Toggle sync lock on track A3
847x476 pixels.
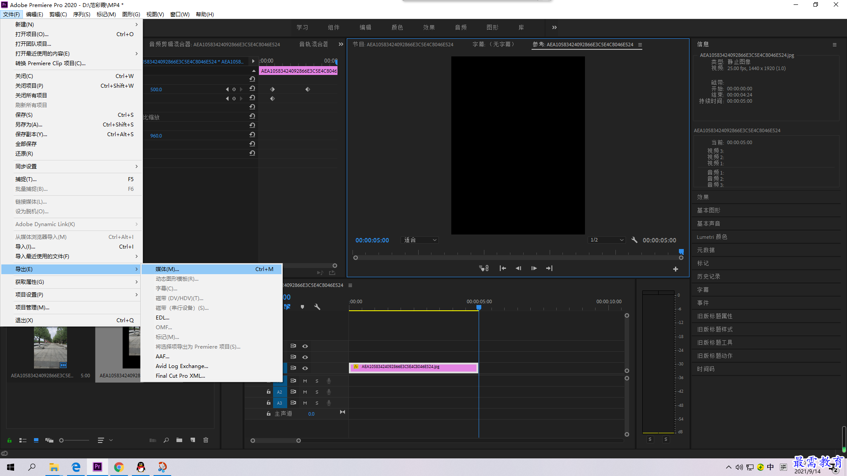[293, 403]
